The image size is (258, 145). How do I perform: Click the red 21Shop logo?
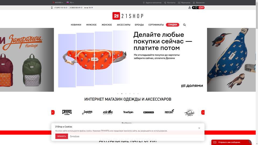point(116,16)
